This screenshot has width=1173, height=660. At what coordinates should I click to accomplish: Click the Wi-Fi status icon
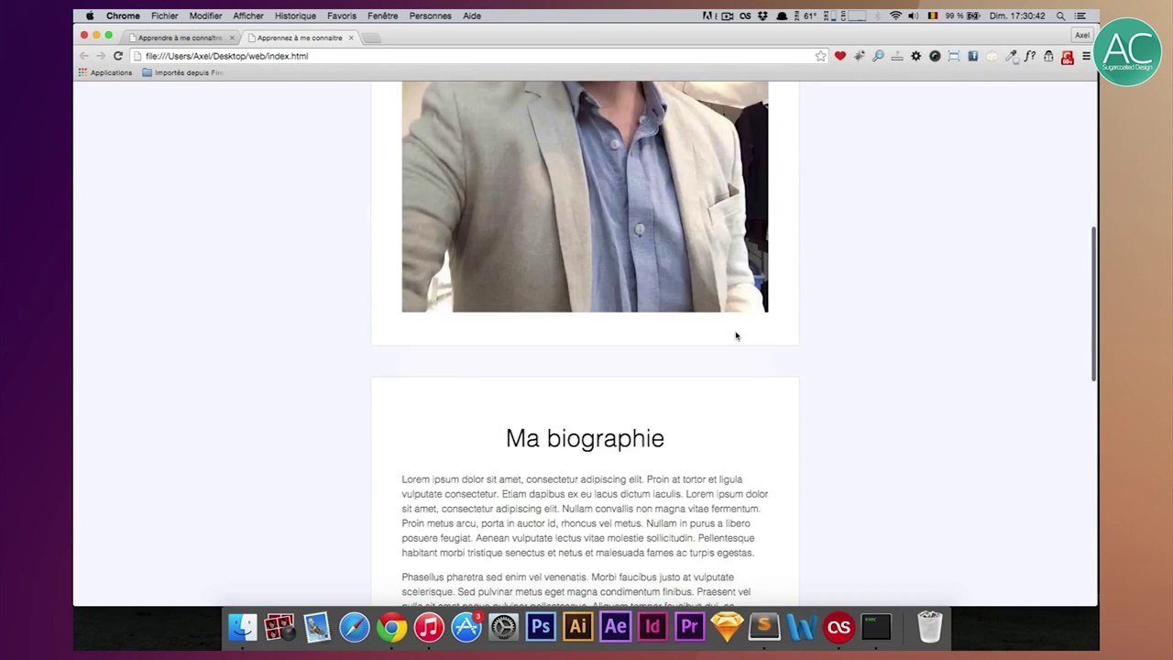coord(895,16)
